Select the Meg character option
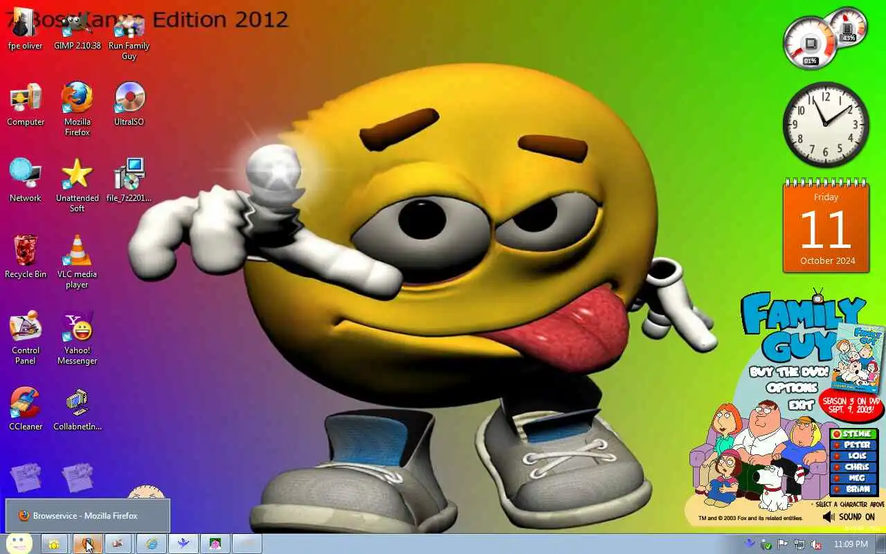 pos(853,479)
